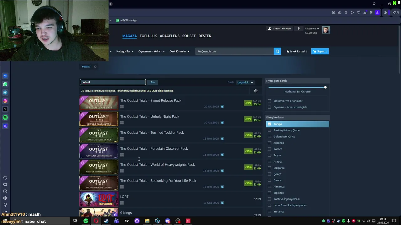Open X (Twitter) in Opera sidebar

click(5, 109)
